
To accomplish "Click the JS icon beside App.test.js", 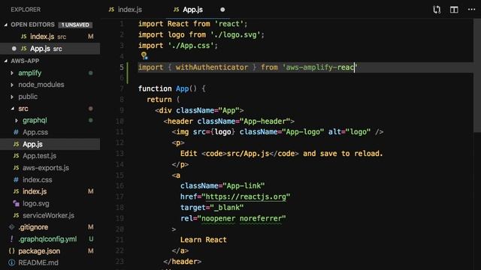I will (x=17, y=156).
